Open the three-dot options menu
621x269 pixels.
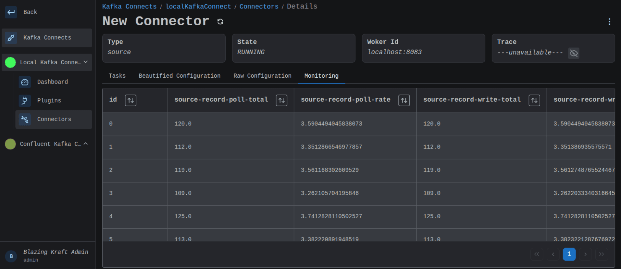click(x=609, y=22)
